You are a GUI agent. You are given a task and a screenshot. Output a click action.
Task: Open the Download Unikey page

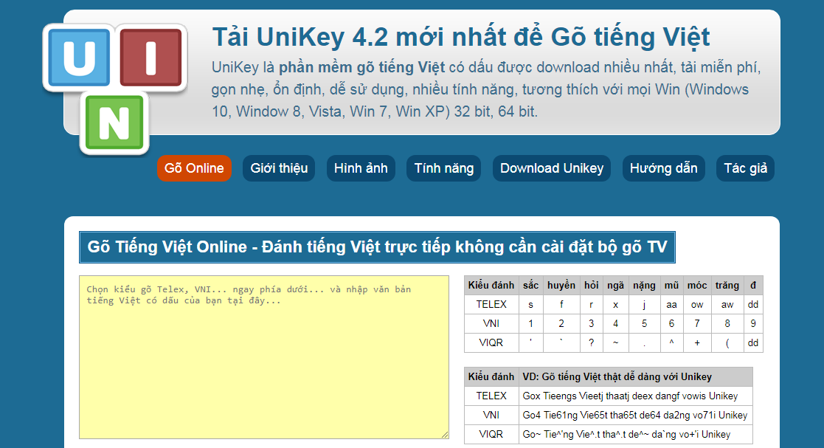(552, 168)
